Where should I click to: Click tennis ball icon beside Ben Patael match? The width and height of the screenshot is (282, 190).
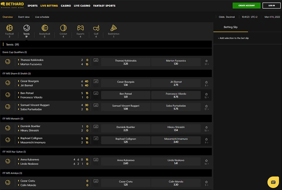click(8, 95)
